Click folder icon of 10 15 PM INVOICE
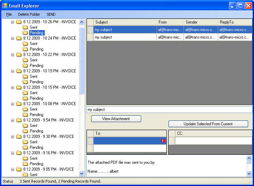Viewport: 254px width, 186px height. pos(19,87)
